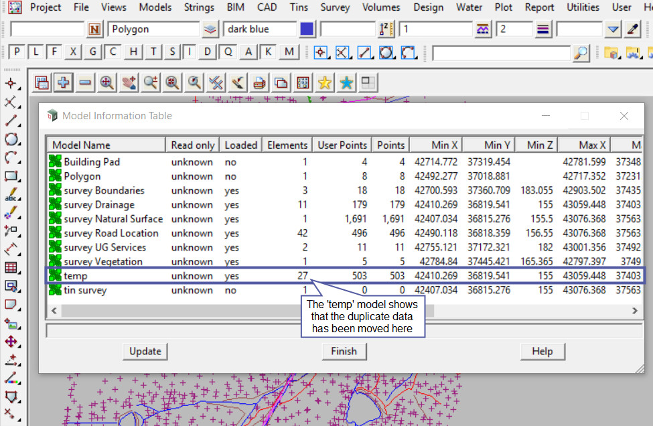Click the remove model minus icon
This screenshot has height=426, width=653.
[x=84, y=82]
